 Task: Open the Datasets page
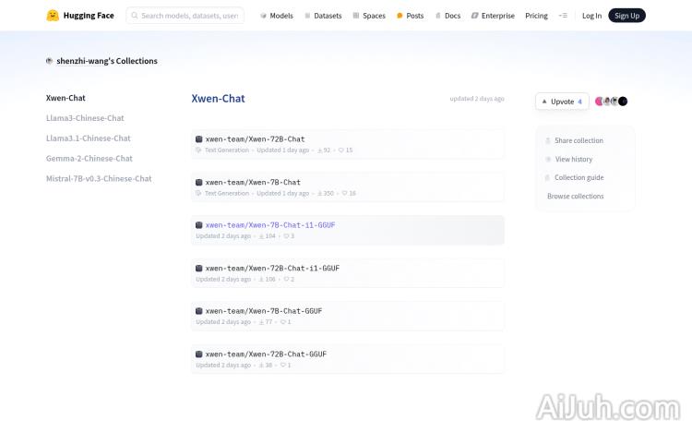pyautogui.click(x=323, y=16)
